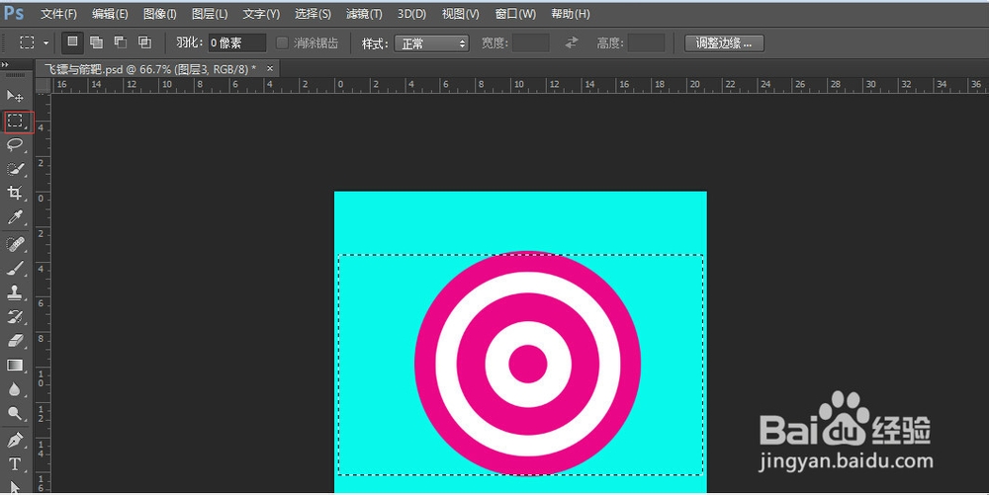Viewport: 989px width, 495px height.
Task: Choose New Selection mode
Action: [72, 42]
